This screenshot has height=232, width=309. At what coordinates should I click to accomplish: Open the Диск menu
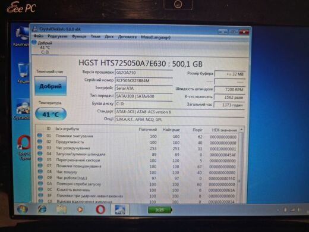(x=109, y=37)
